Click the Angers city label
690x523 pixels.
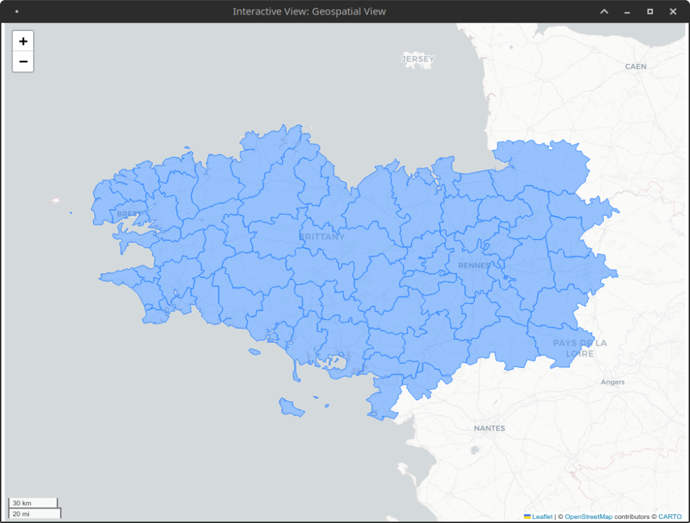point(612,382)
